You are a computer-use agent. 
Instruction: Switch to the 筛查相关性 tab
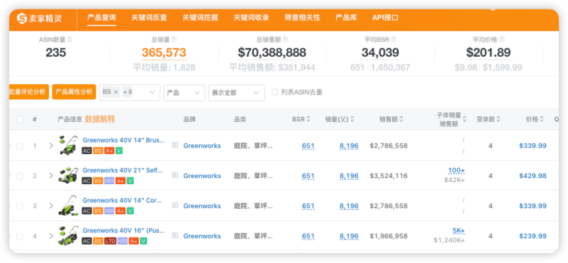(302, 17)
